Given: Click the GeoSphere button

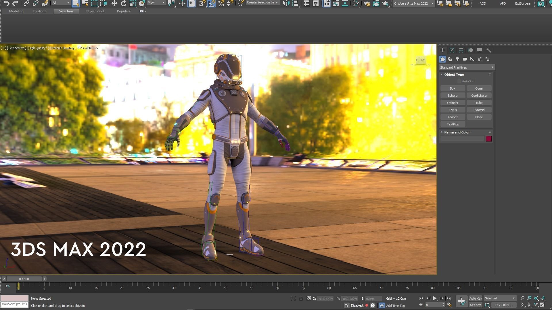Looking at the screenshot, I should (x=479, y=96).
